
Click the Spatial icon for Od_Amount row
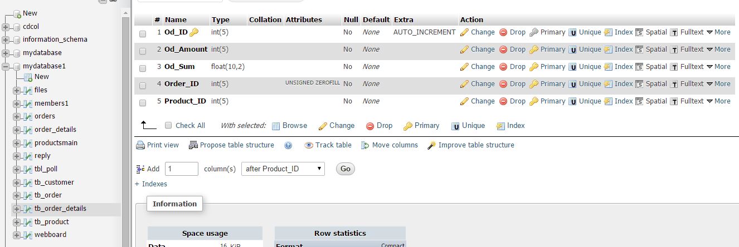pyautogui.click(x=639, y=50)
